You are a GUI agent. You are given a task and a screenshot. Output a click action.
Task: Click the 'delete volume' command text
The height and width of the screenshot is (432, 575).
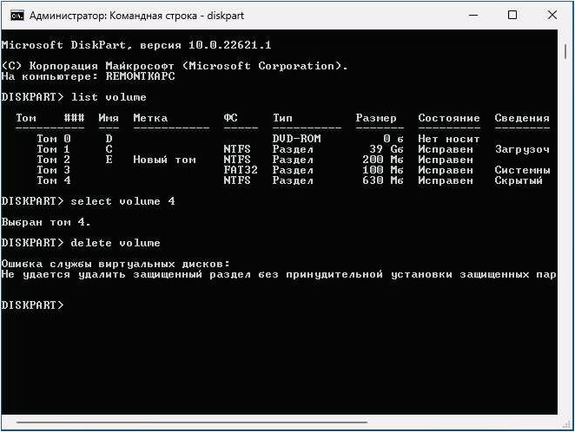coord(116,243)
